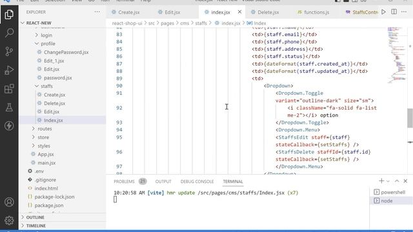Run the current file with play icon

[384, 12]
